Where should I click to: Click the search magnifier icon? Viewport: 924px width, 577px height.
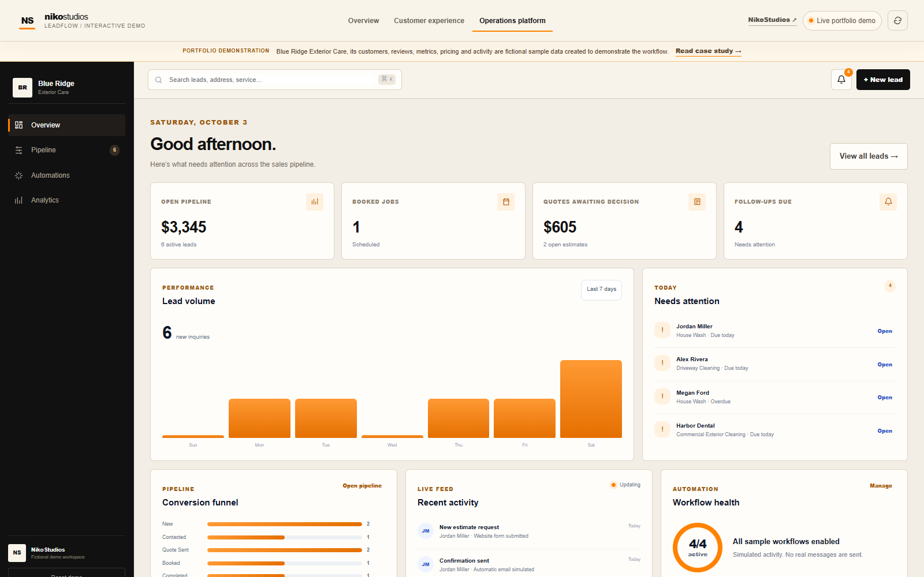(159, 80)
